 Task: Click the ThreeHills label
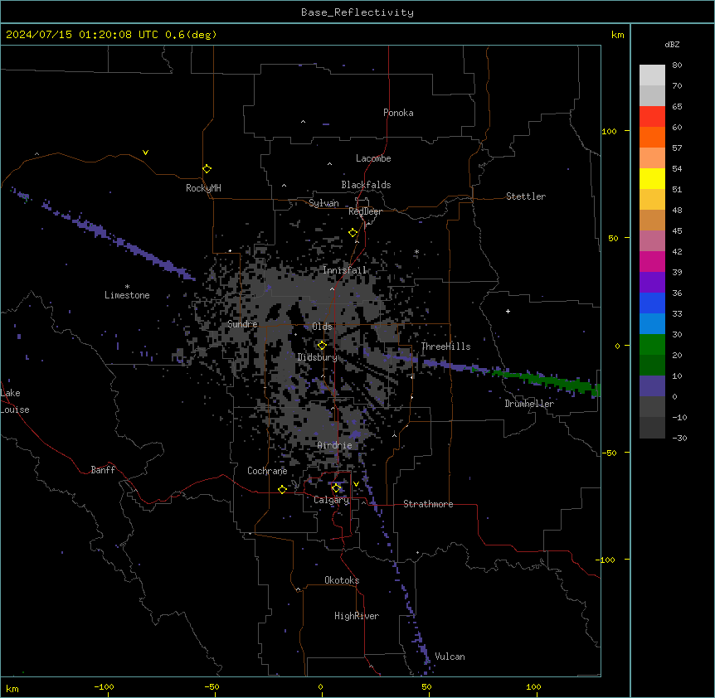click(x=445, y=347)
